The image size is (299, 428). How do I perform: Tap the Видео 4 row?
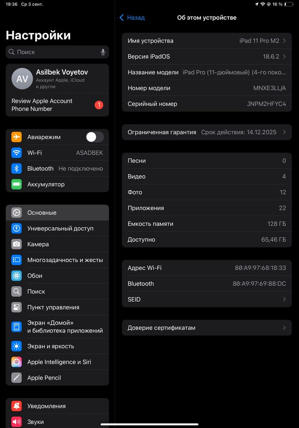207,177
